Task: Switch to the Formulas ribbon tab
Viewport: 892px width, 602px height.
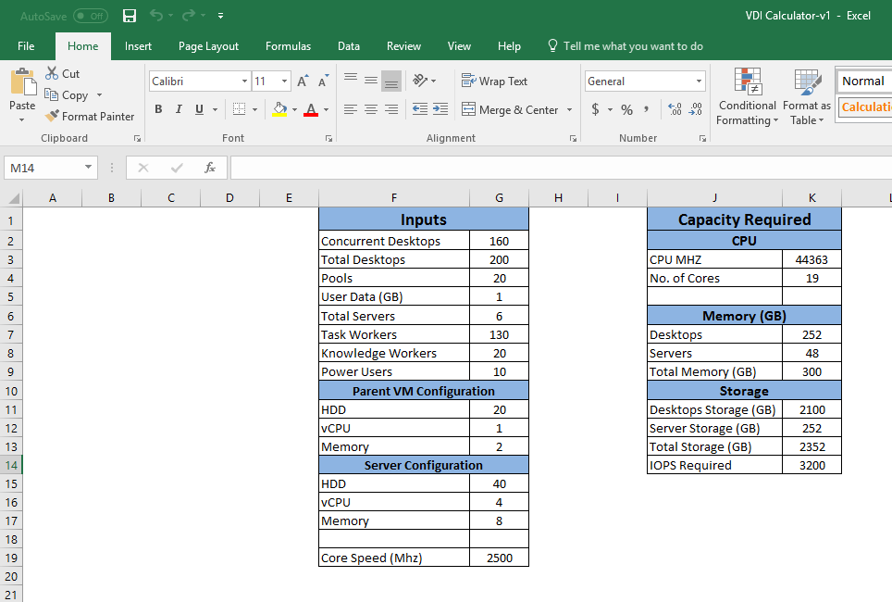Action: (x=288, y=44)
